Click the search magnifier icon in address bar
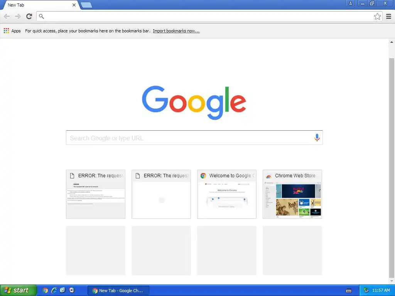The height and width of the screenshot is (296, 395). pos(41,16)
